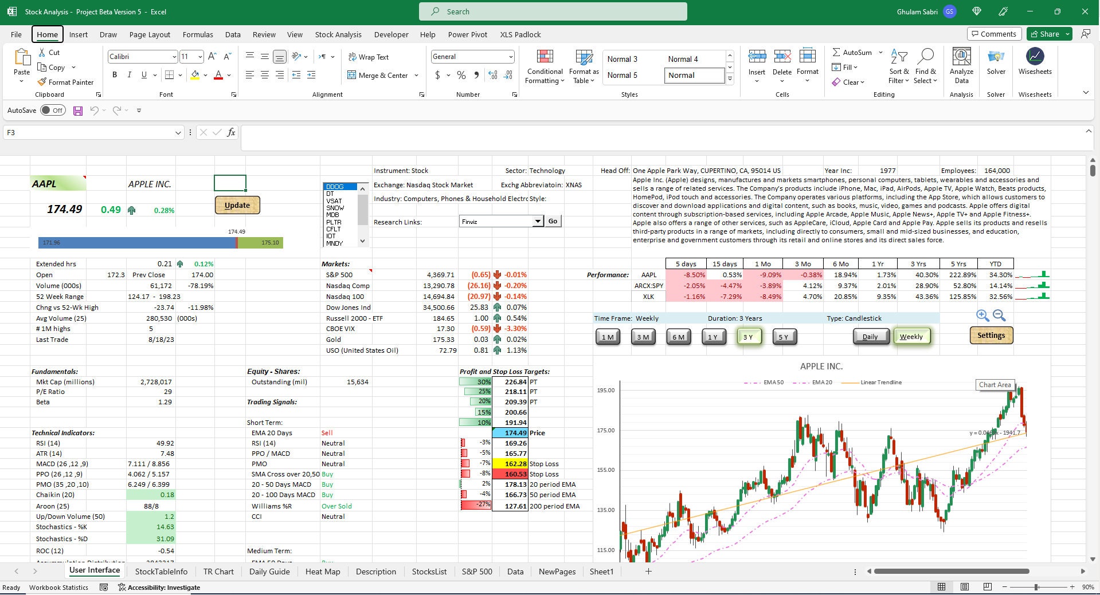Image resolution: width=1100 pixels, height=595 pixels.
Task: Open chart Settings
Action: pos(991,336)
